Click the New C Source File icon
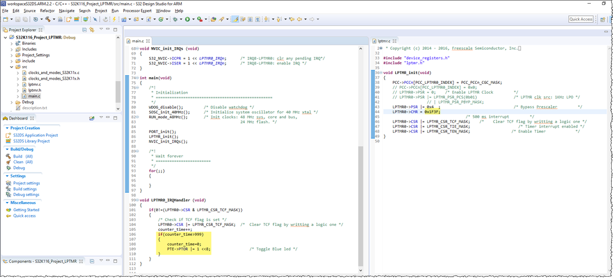The width and height of the screenshot is (613, 278). click(x=149, y=19)
